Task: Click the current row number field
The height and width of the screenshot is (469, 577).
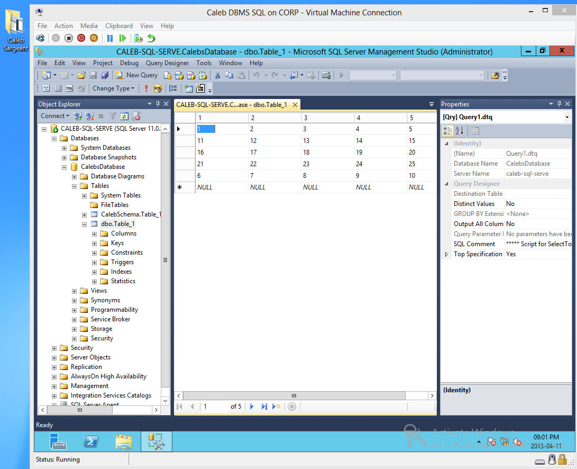Action: pyautogui.click(x=215, y=407)
